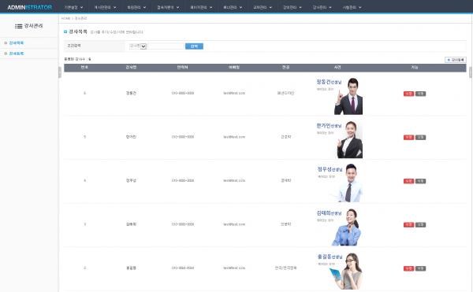Click the gray 삭제 button for 김태희

(x=420, y=224)
